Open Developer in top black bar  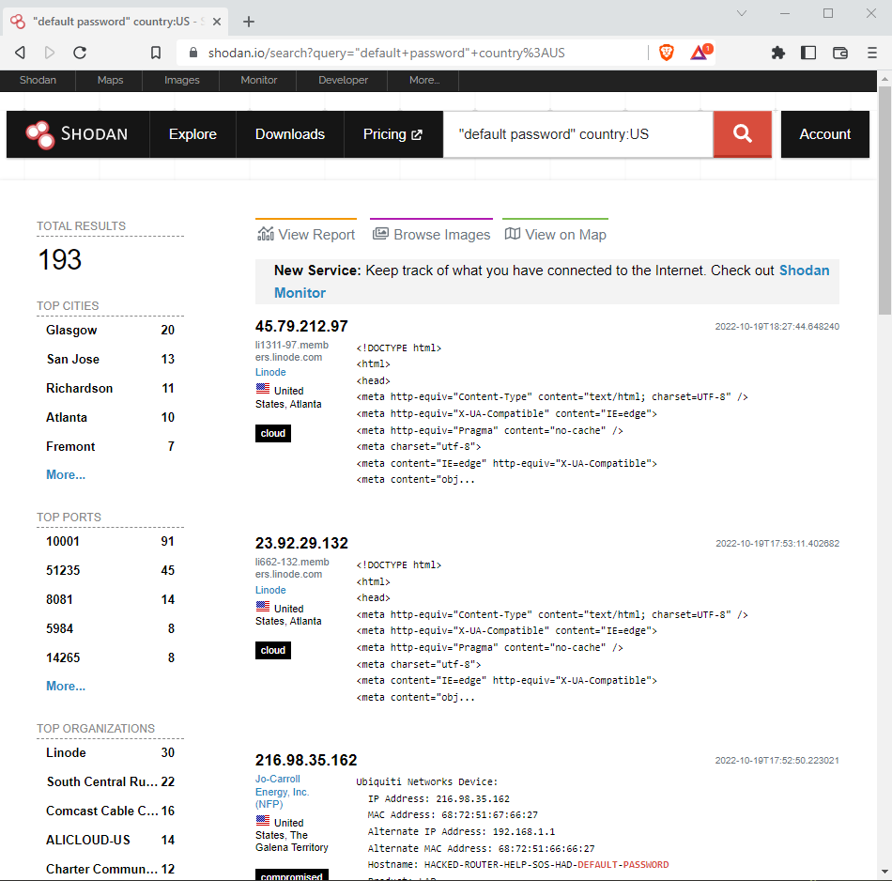click(343, 80)
